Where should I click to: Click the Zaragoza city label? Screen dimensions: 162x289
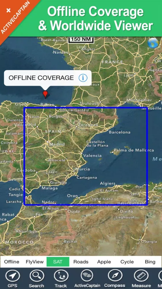(x=88, y=125)
